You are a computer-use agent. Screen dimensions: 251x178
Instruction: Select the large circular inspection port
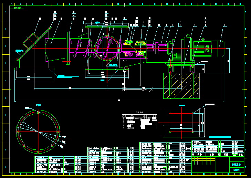[x=107, y=48]
